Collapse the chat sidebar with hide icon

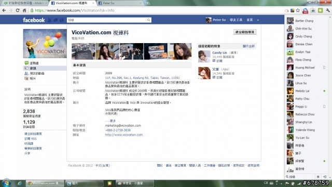[x=325, y=177]
